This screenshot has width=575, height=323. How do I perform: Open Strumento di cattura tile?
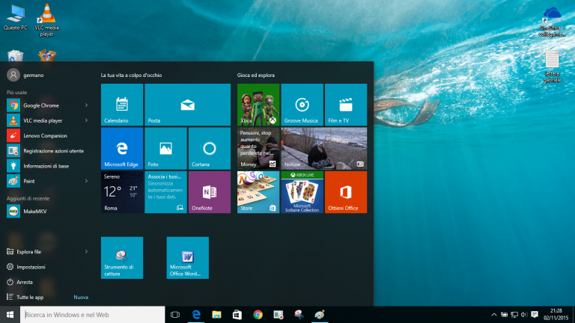121,257
